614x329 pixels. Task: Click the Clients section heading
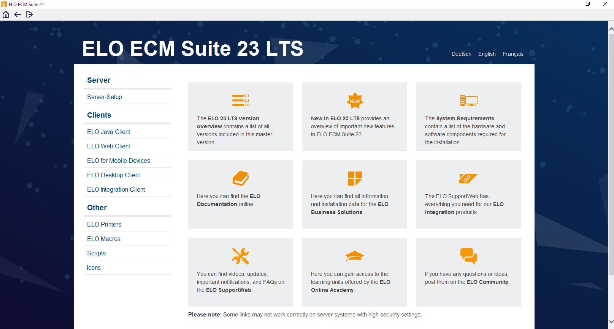click(x=99, y=115)
